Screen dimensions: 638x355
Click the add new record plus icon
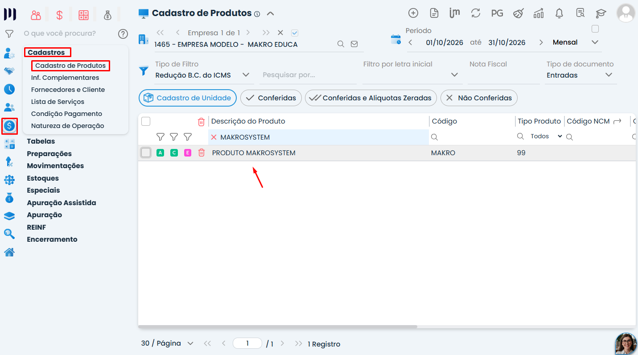coord(413,13)
